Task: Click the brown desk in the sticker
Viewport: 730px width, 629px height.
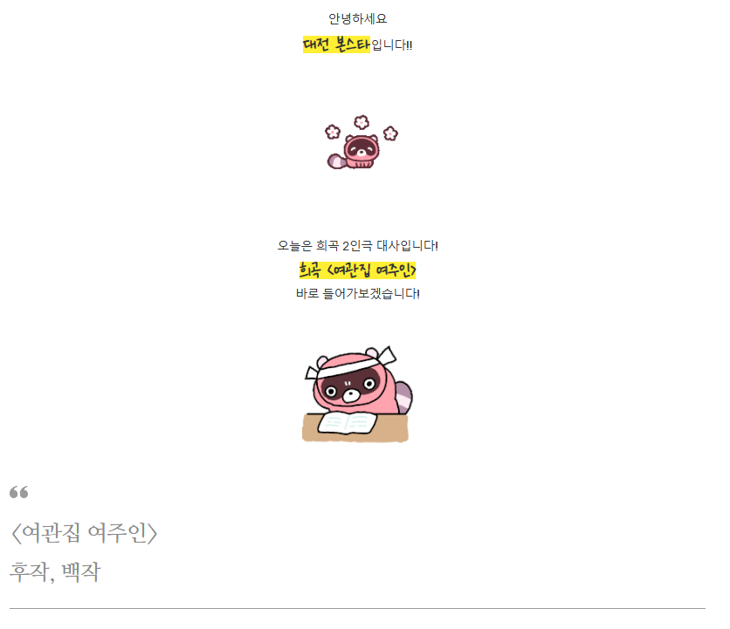Action: 355,428
